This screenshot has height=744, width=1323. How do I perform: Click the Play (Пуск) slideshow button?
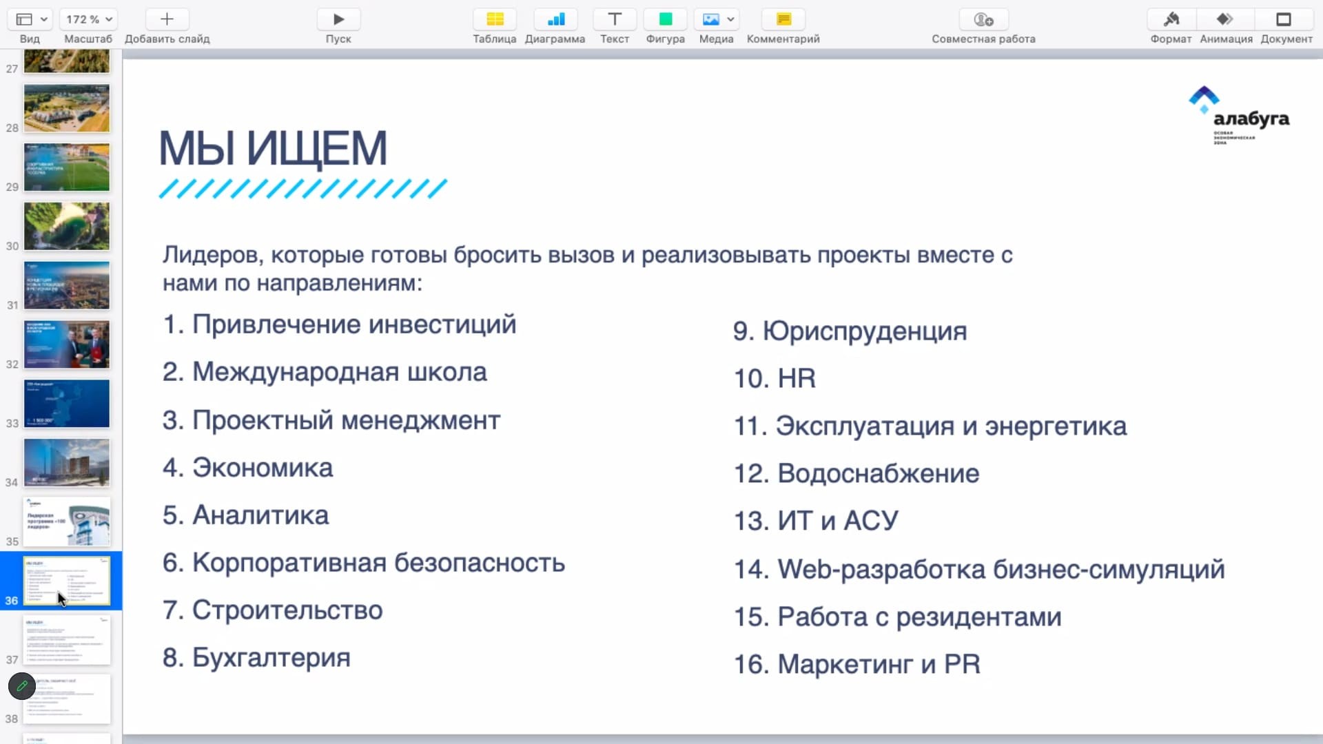click(x=338, y=19)
